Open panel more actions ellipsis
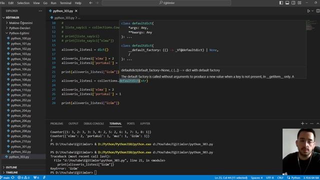 [312, 123]
